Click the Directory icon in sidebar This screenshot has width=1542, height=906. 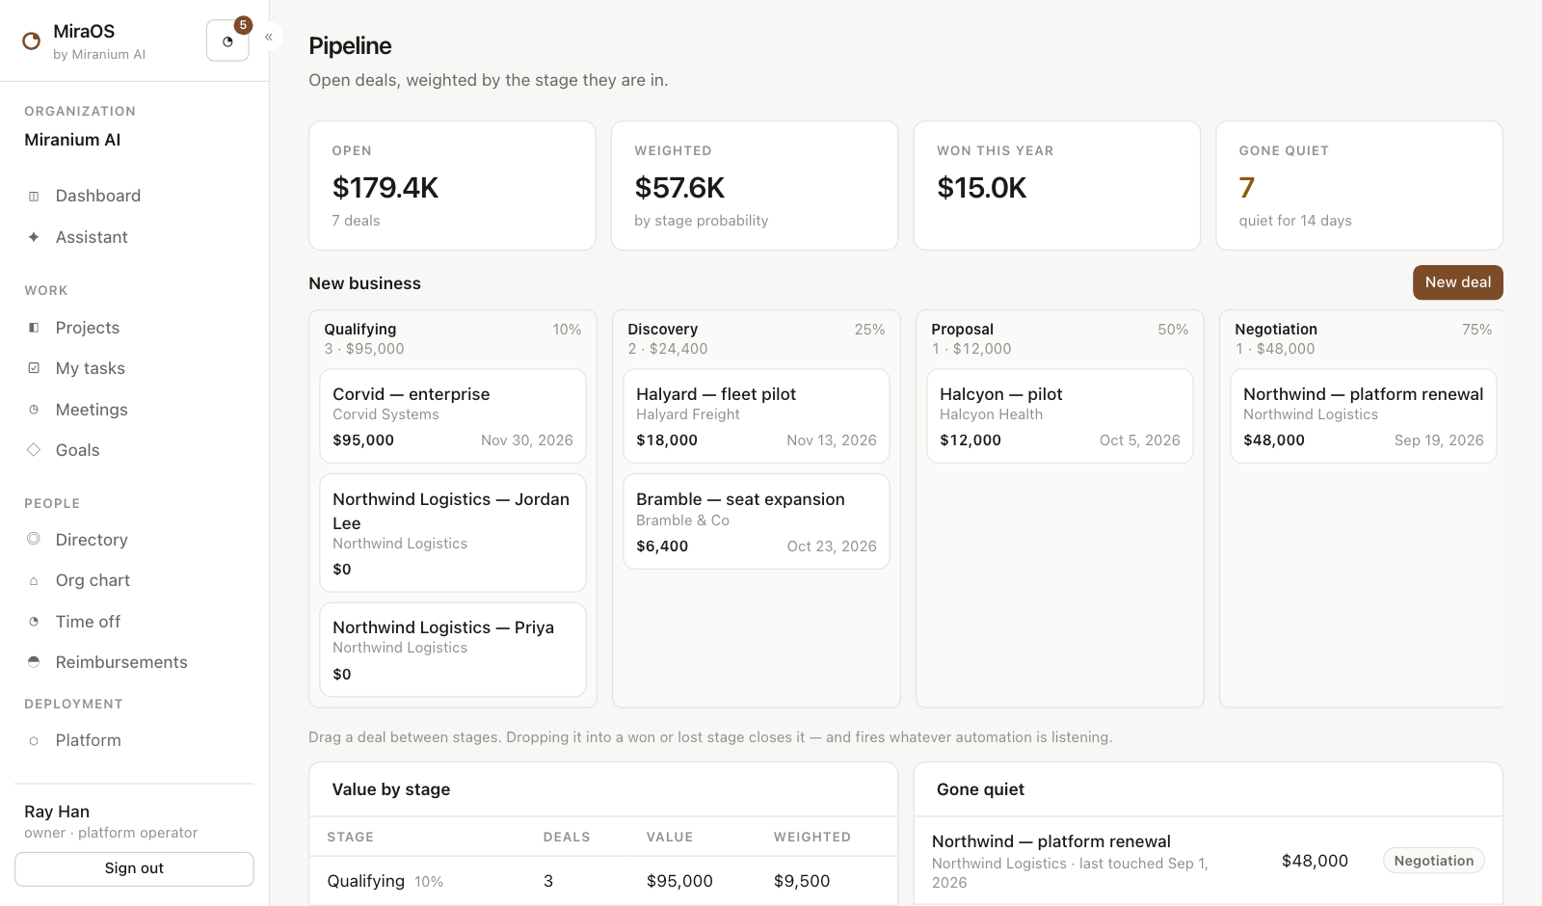click(34, 540)
